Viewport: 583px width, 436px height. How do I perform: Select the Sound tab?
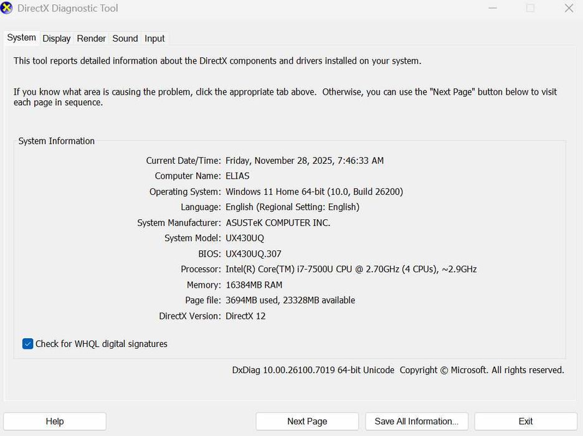tap(125, 39)
